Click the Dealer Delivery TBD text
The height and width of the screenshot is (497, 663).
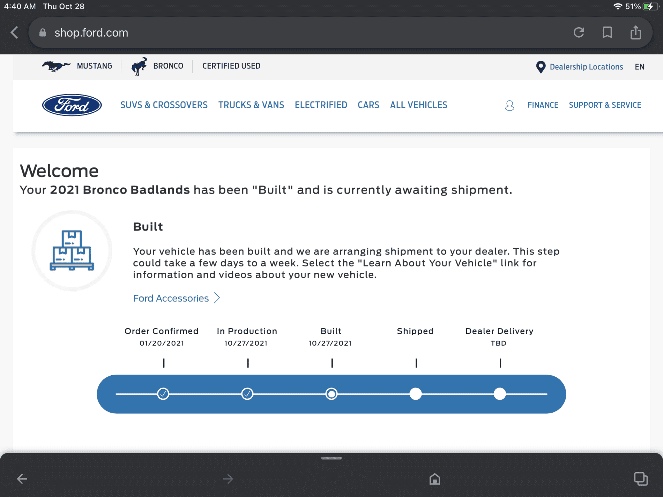pyautogui.click(x=498, y=343)
